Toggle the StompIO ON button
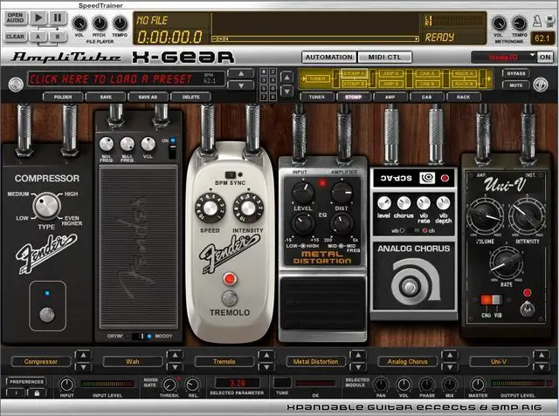This screenshot has height=416, width=559. click(x=545, y=57)
